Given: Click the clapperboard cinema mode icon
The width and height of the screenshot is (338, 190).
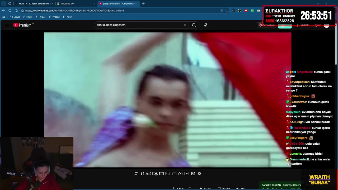Looking at the screenshot, I should point(161,174).
